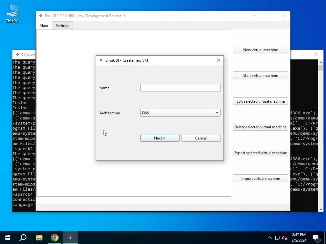The width and height of the screenshot is (326, 244).
Task: Maximize the EmuGUI main window
Action: pos(268,16)
